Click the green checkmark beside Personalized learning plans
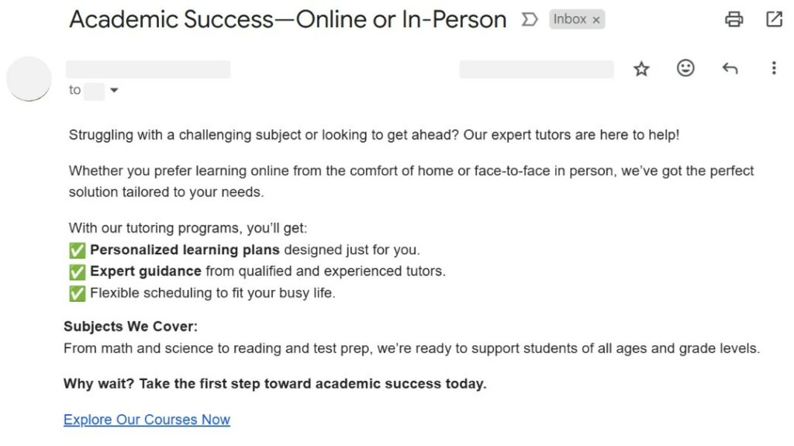Image resolution: width=794 pixels, height=446 pixels. (x=77, y=251)
